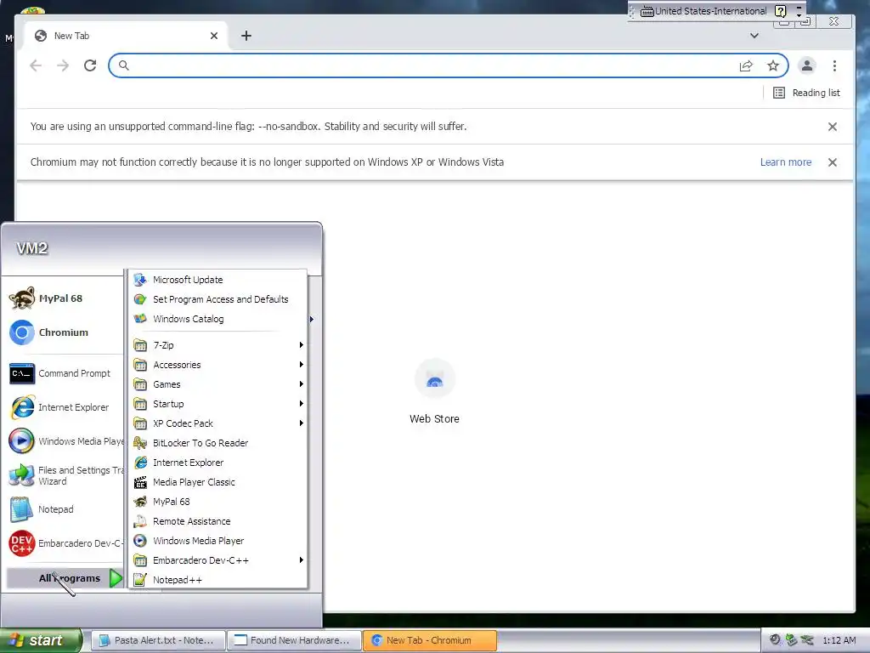Open Windows Media Player in left start pane

pyautogui.click(x=64, y=441)
